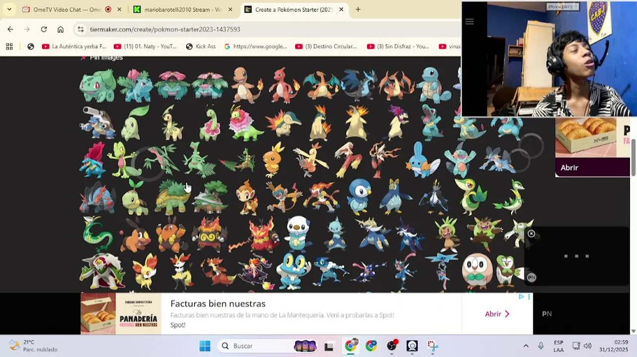The image size is (637, 357).
Task: Select the Blastoise image
Action: (x=98, y=122)
